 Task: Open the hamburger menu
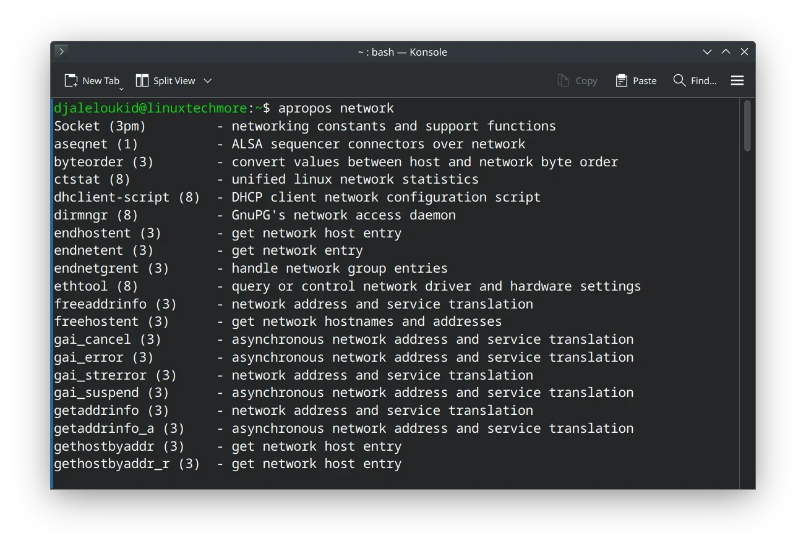pos(737,81)
